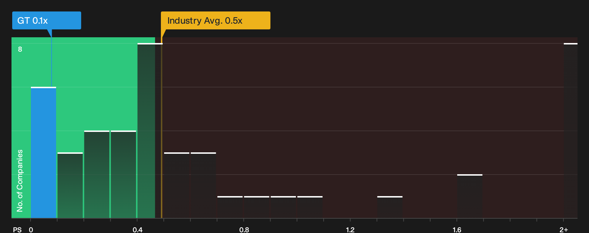Click the Industry Avg. 0.5x label
The width and height of the screenshot is (589, 233).
[x=215, y=20]
